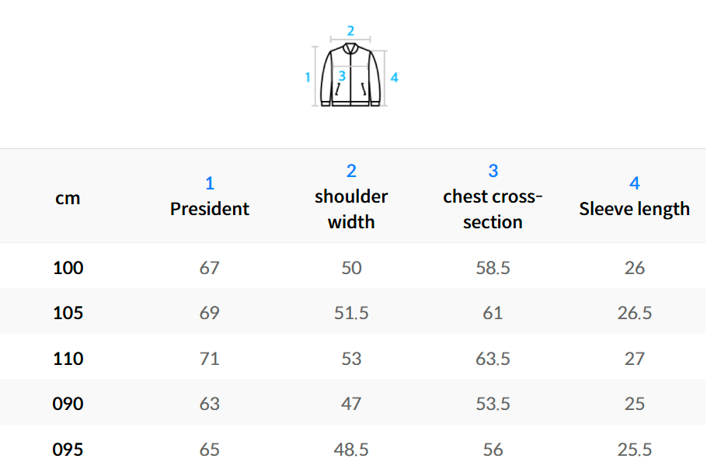Screen dimensions: 707x469
Task: Click the chest cross-section column header
Action: [493, 209]
